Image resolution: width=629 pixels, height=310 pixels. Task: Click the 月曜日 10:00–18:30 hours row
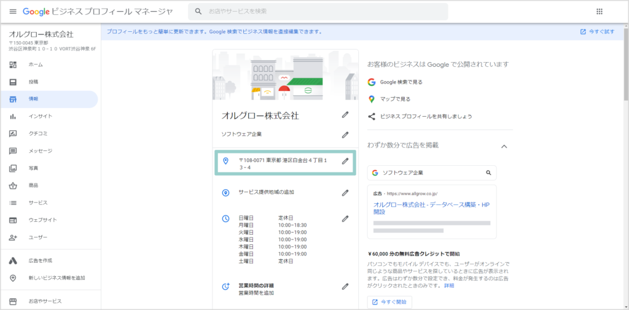pos(272,225)
